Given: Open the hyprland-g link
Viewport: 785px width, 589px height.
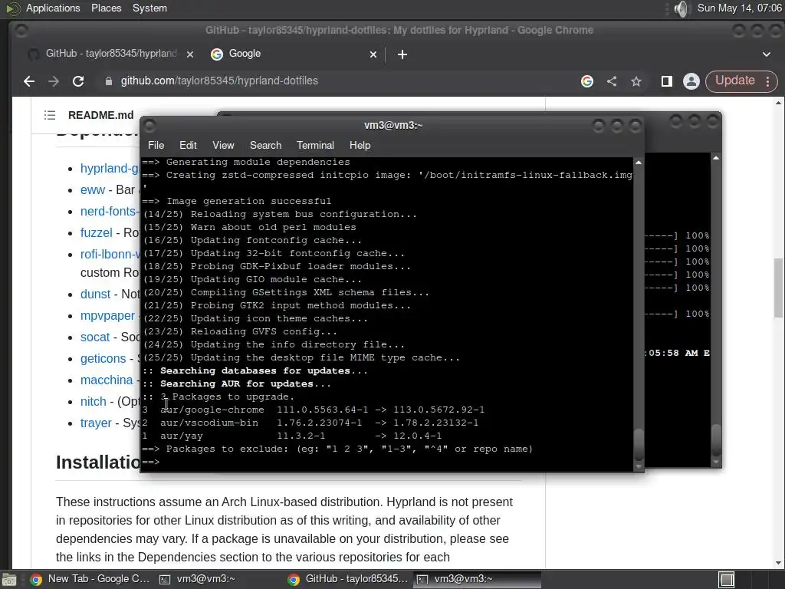Looking at the screenshot, I should pos(110,168).
